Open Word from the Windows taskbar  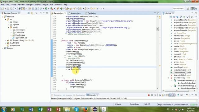click(x=31, y=109)
